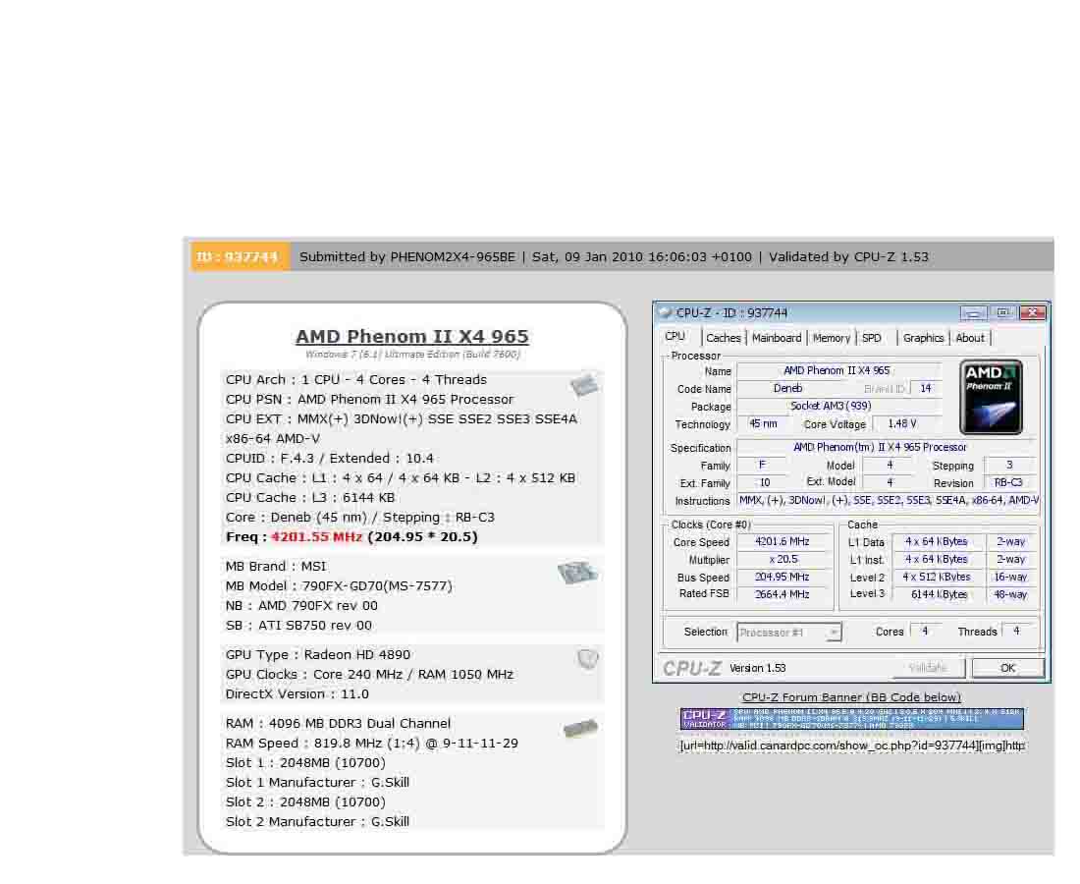The height and width of the screenshot is (884, 1080).
Task: Click the Level 2 cache value 4 x 512 KBytes
Action: (x=938, y=577)
